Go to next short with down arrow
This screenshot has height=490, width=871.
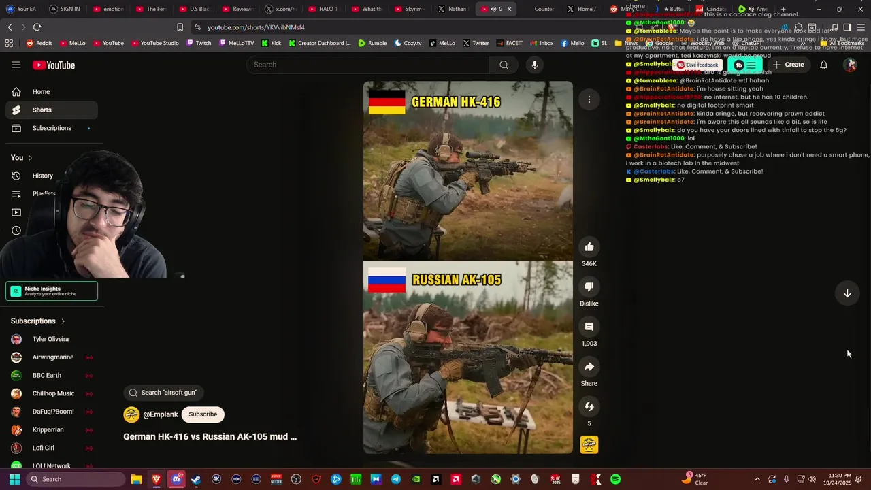[x=847, y=293]
